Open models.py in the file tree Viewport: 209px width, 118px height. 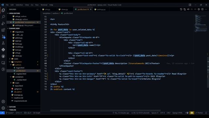[19, 47]
